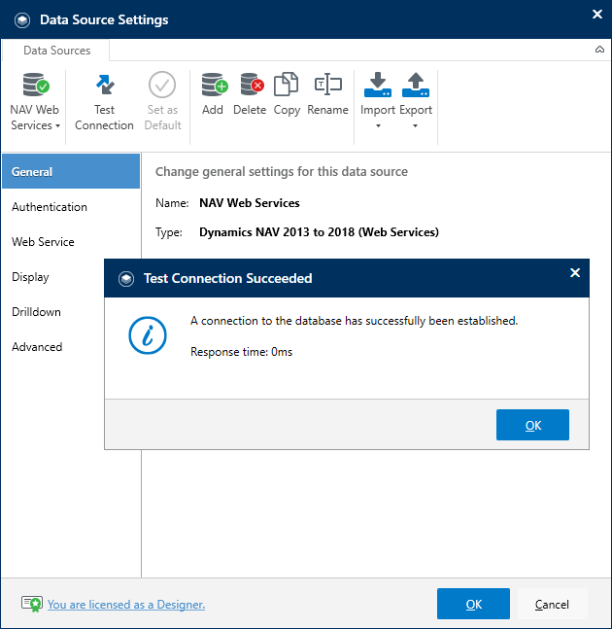Click the 'Response time: 0ms' text

[241, 352]
